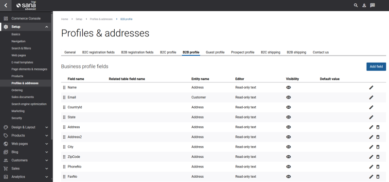Go to Home breadcrumb link
The height and width of the screenshot is (182, 389).
[65, 19]
